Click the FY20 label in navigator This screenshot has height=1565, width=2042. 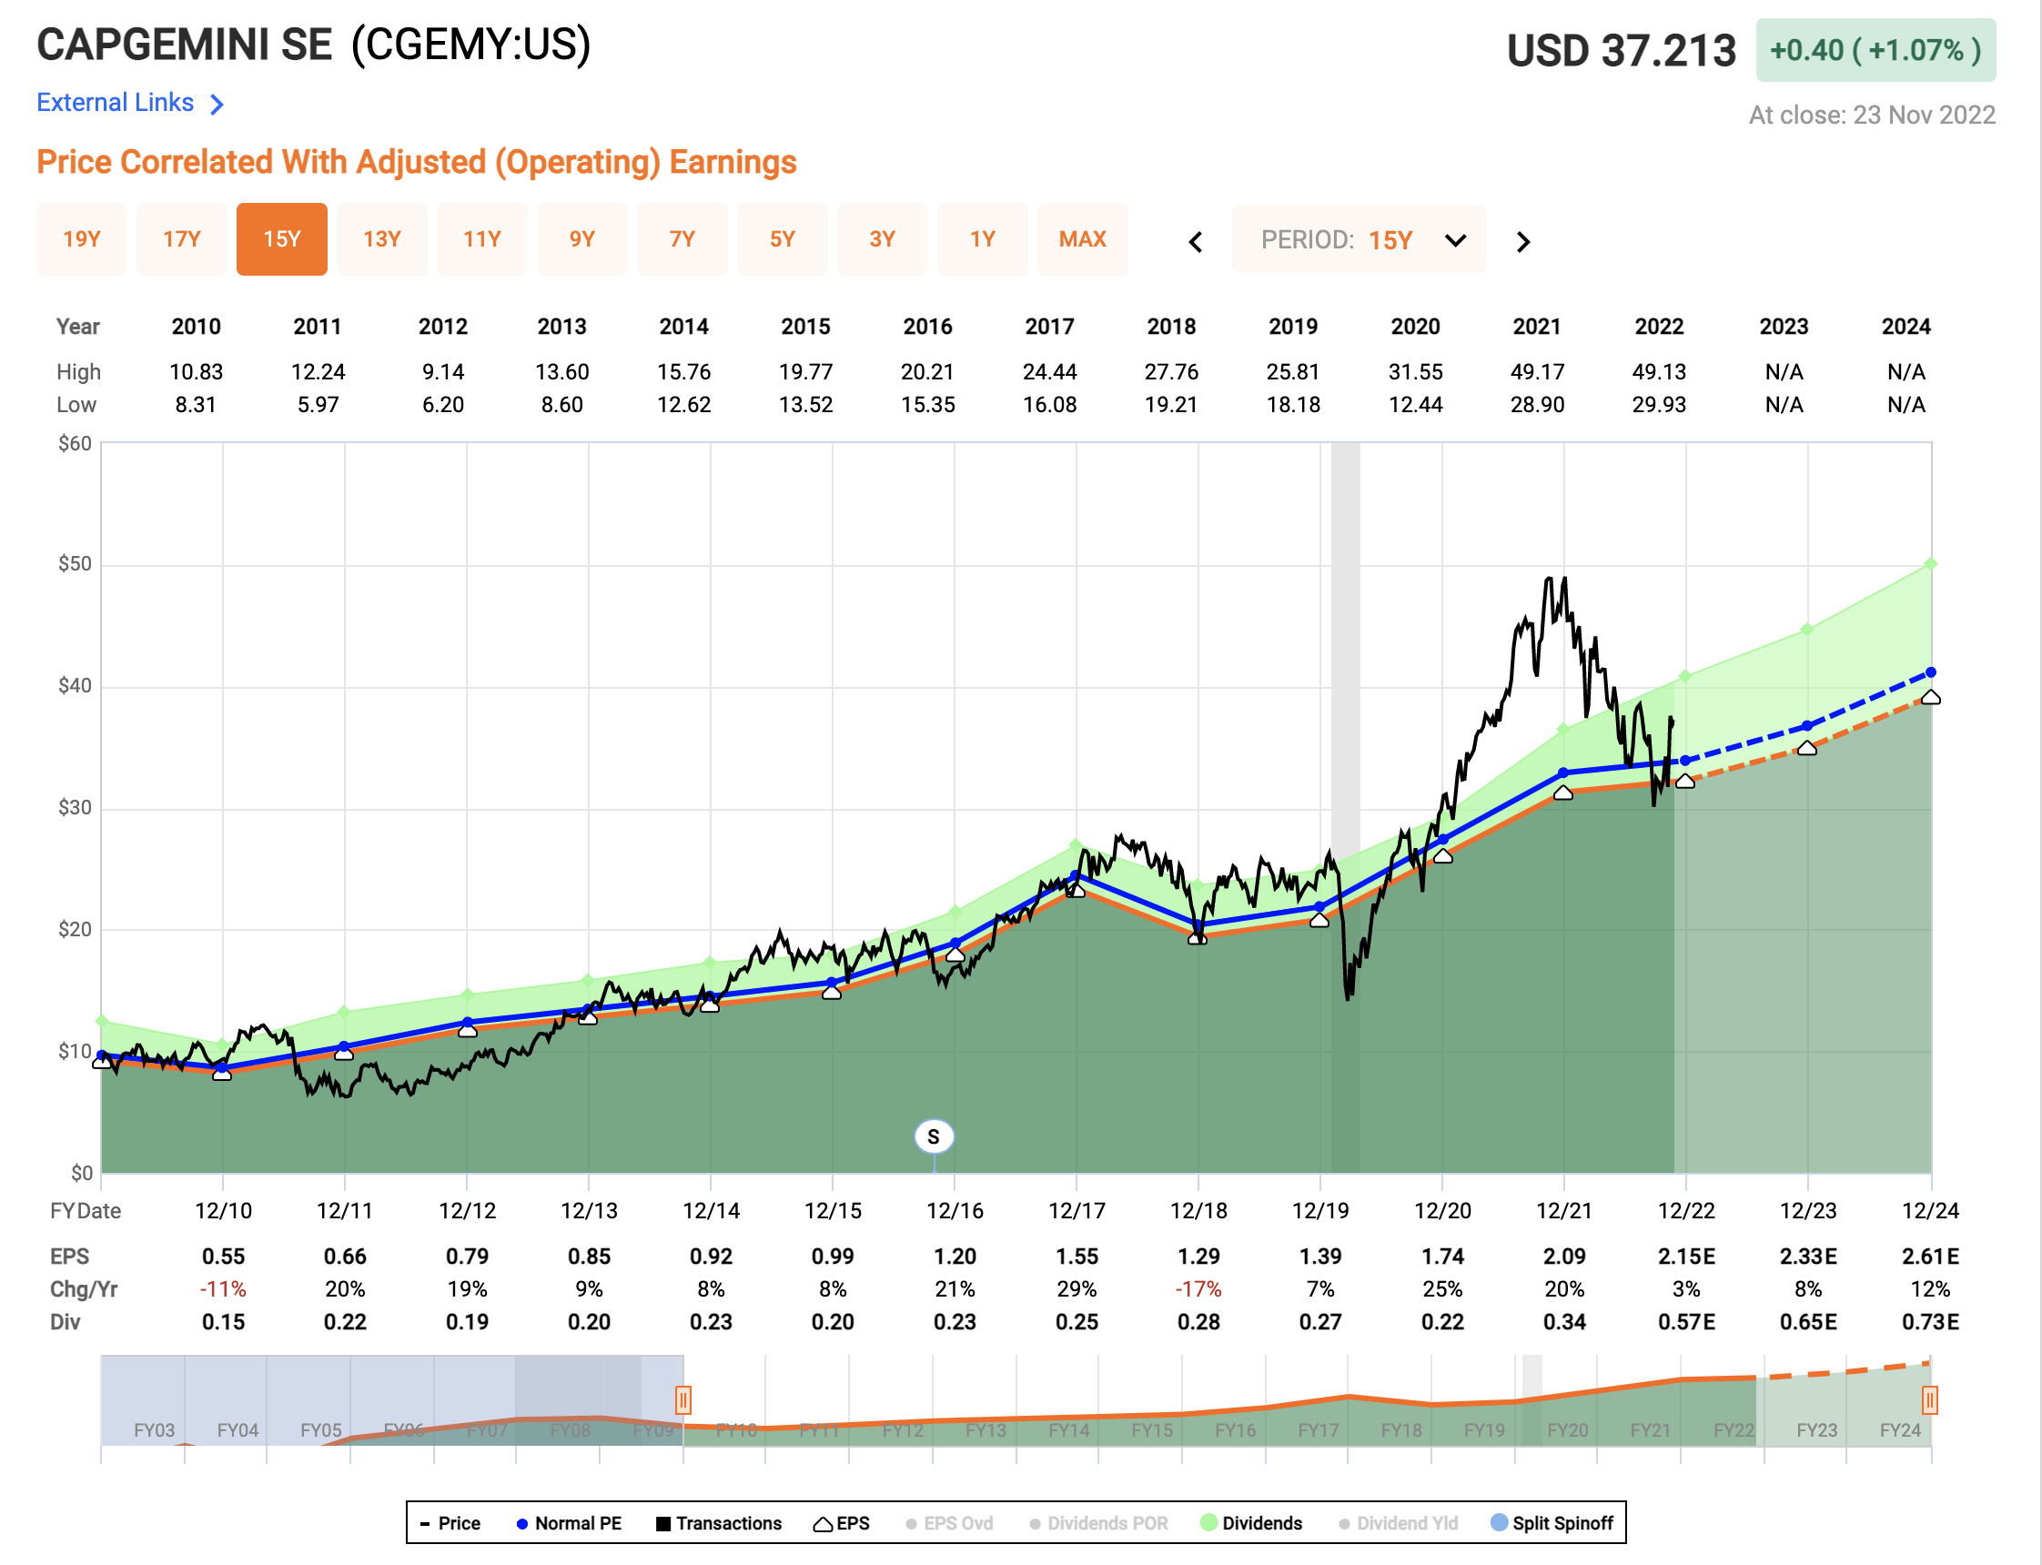(1568, 1430)
